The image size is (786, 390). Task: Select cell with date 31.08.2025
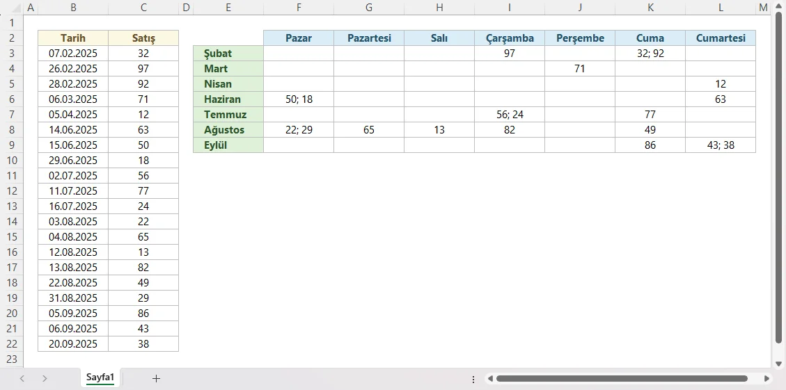tap(73, 298)
